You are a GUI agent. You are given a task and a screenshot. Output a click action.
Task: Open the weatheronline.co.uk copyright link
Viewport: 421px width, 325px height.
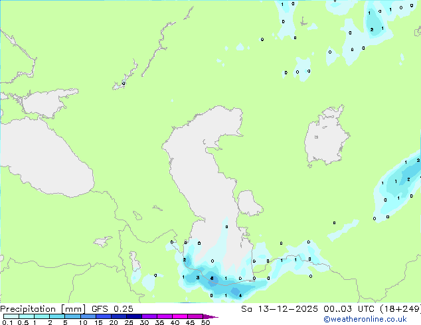(365, 319)
